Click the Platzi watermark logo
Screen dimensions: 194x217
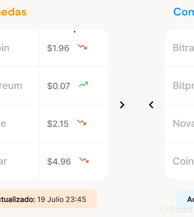(x=176, y=209)
